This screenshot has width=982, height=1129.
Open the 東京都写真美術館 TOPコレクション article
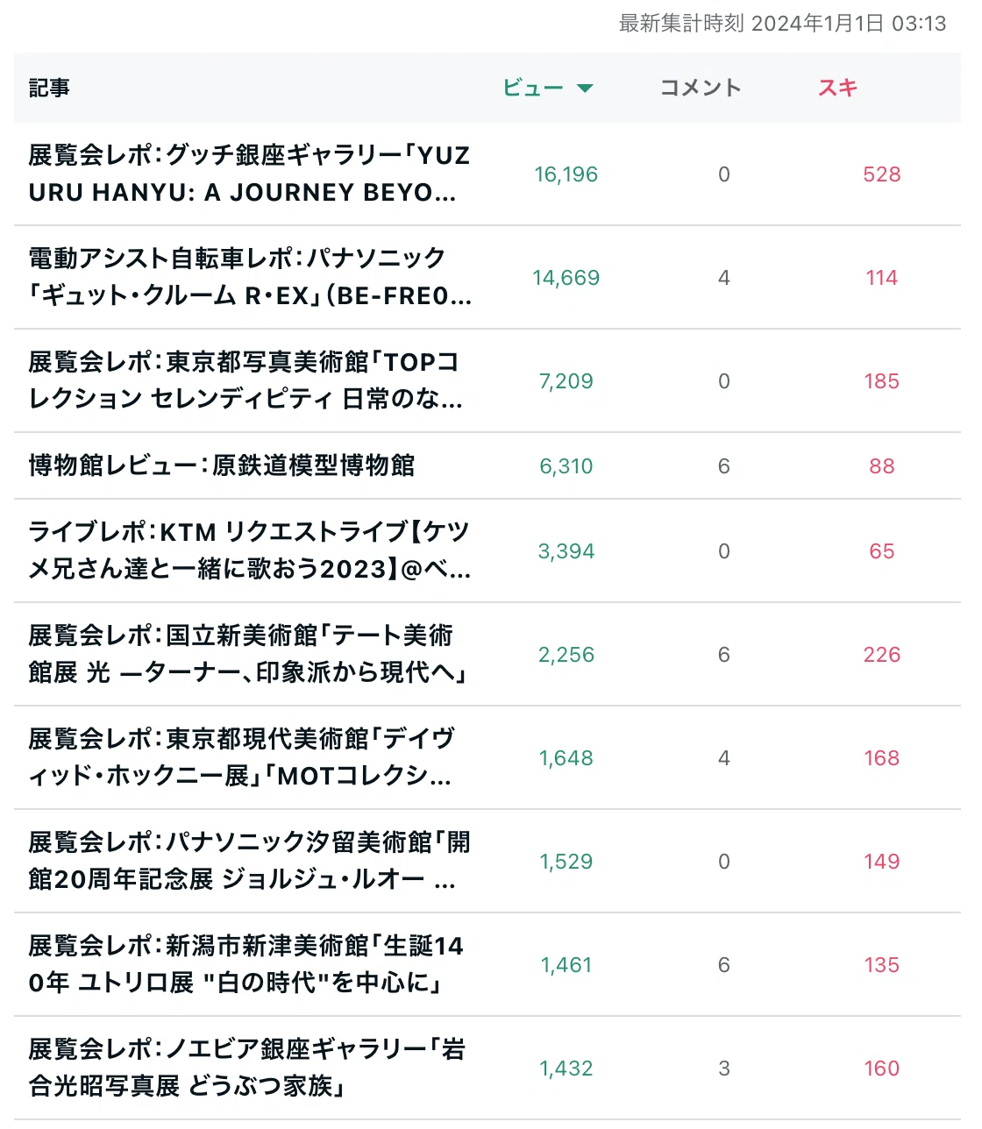(x=245, y=380)
